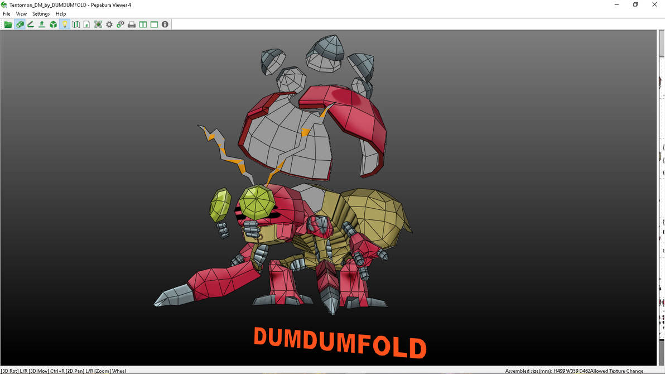Toggle texture display on the model
The image size is (665, 374).
pyautogui.click(x=20, y=24)
